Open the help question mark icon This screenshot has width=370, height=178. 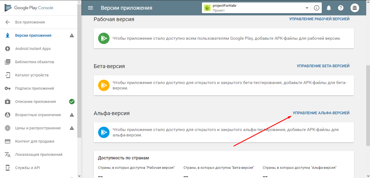(341, 8)
